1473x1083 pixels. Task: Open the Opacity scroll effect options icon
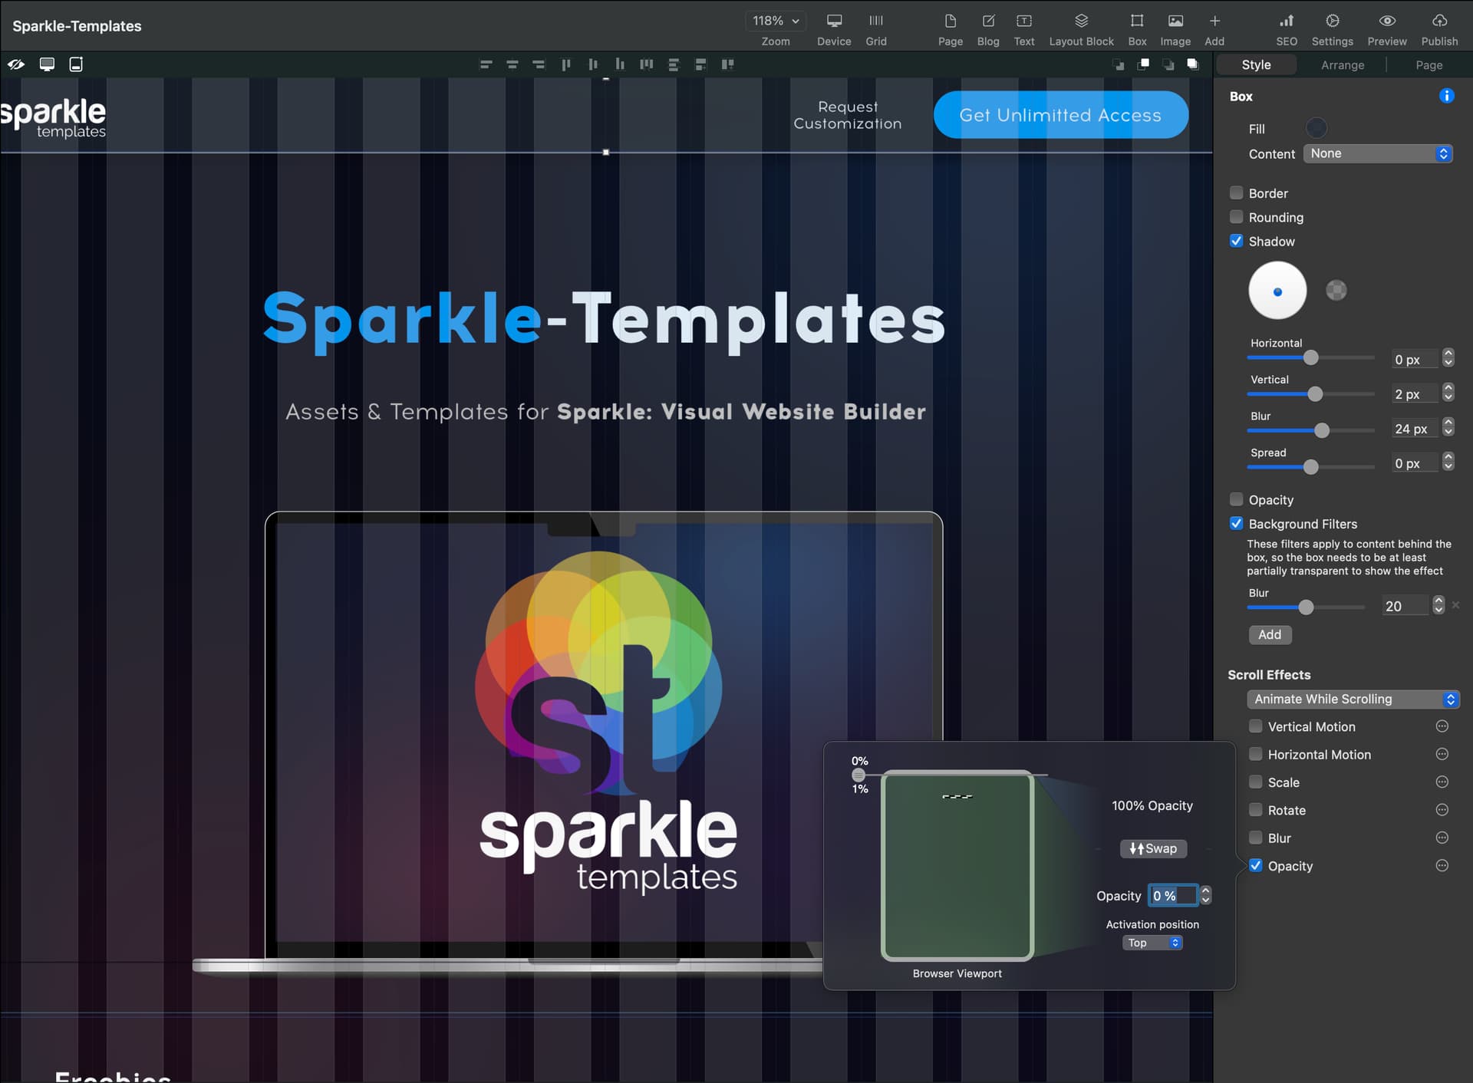click(x=1442, y=865)
